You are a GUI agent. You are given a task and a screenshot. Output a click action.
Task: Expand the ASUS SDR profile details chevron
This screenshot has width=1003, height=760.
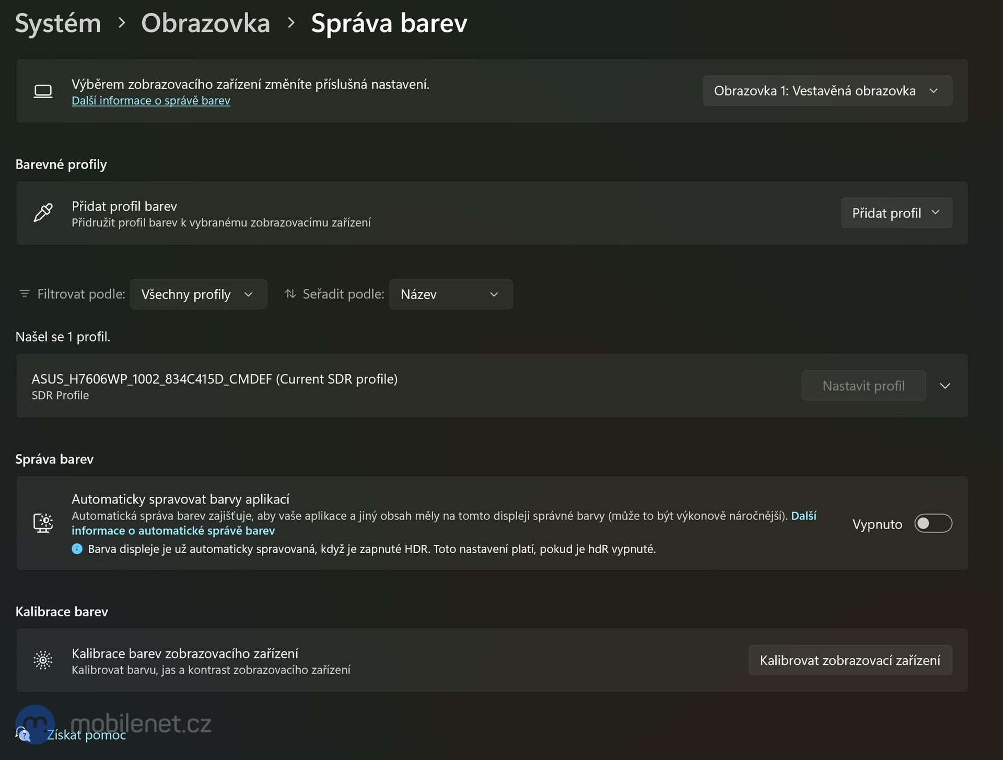944,386
